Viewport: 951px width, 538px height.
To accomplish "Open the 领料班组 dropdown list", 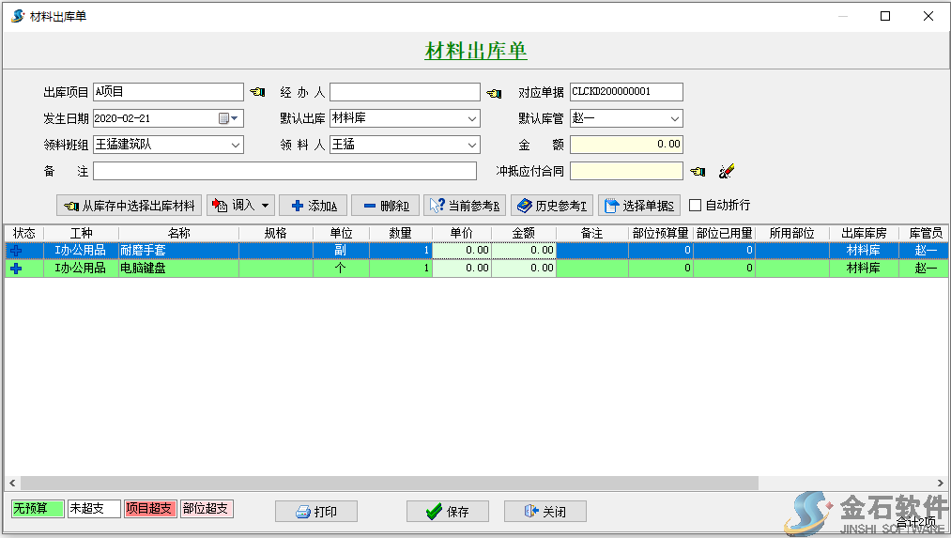I will 235,145.
